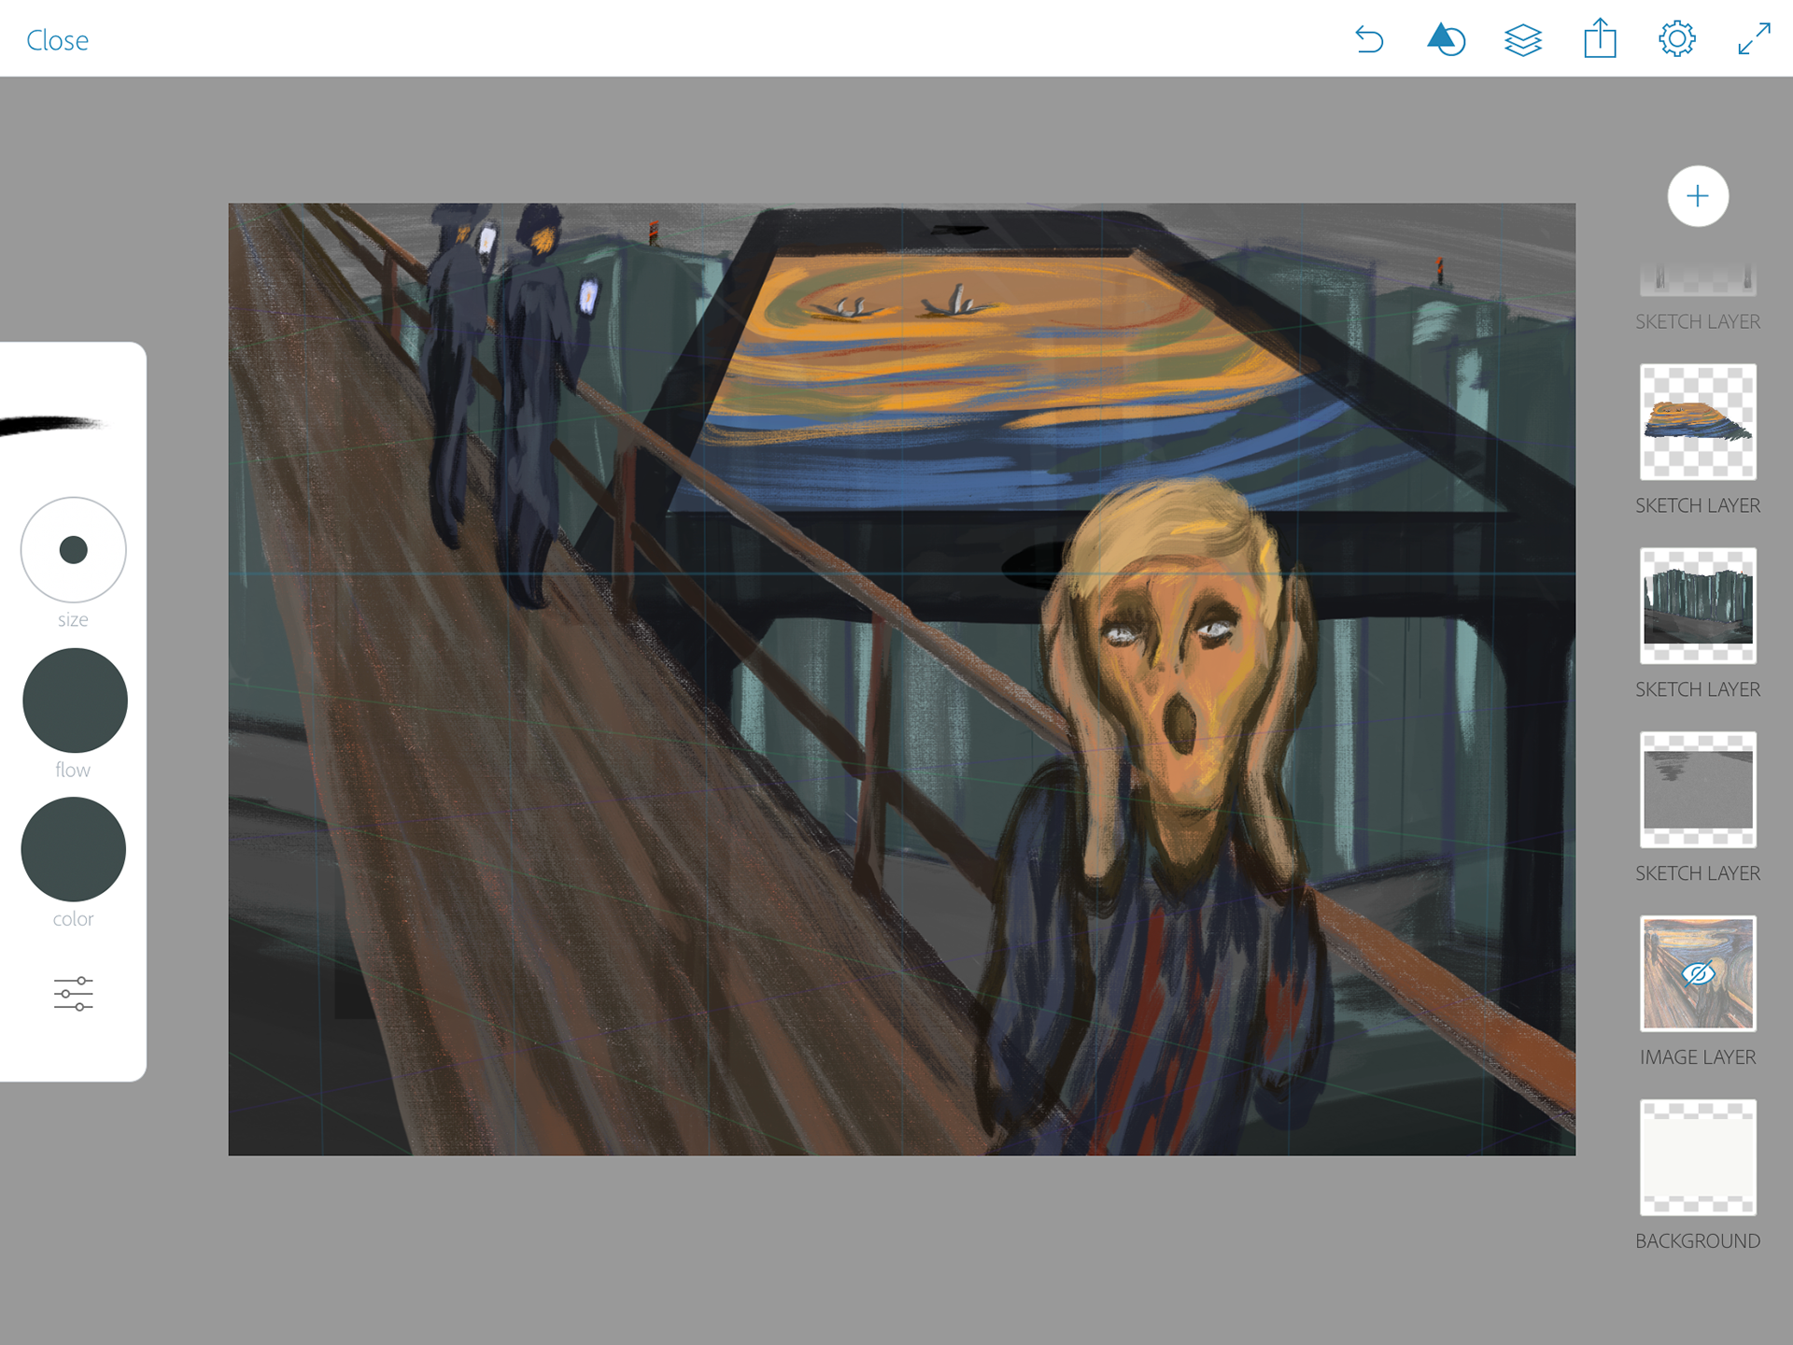Enter fullscreen with the expand arrows
The image size is (1793, 1345).
click(x=1755, y=39)
